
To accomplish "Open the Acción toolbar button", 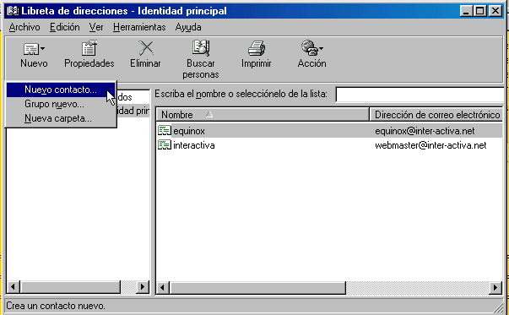I will [311, 54].
